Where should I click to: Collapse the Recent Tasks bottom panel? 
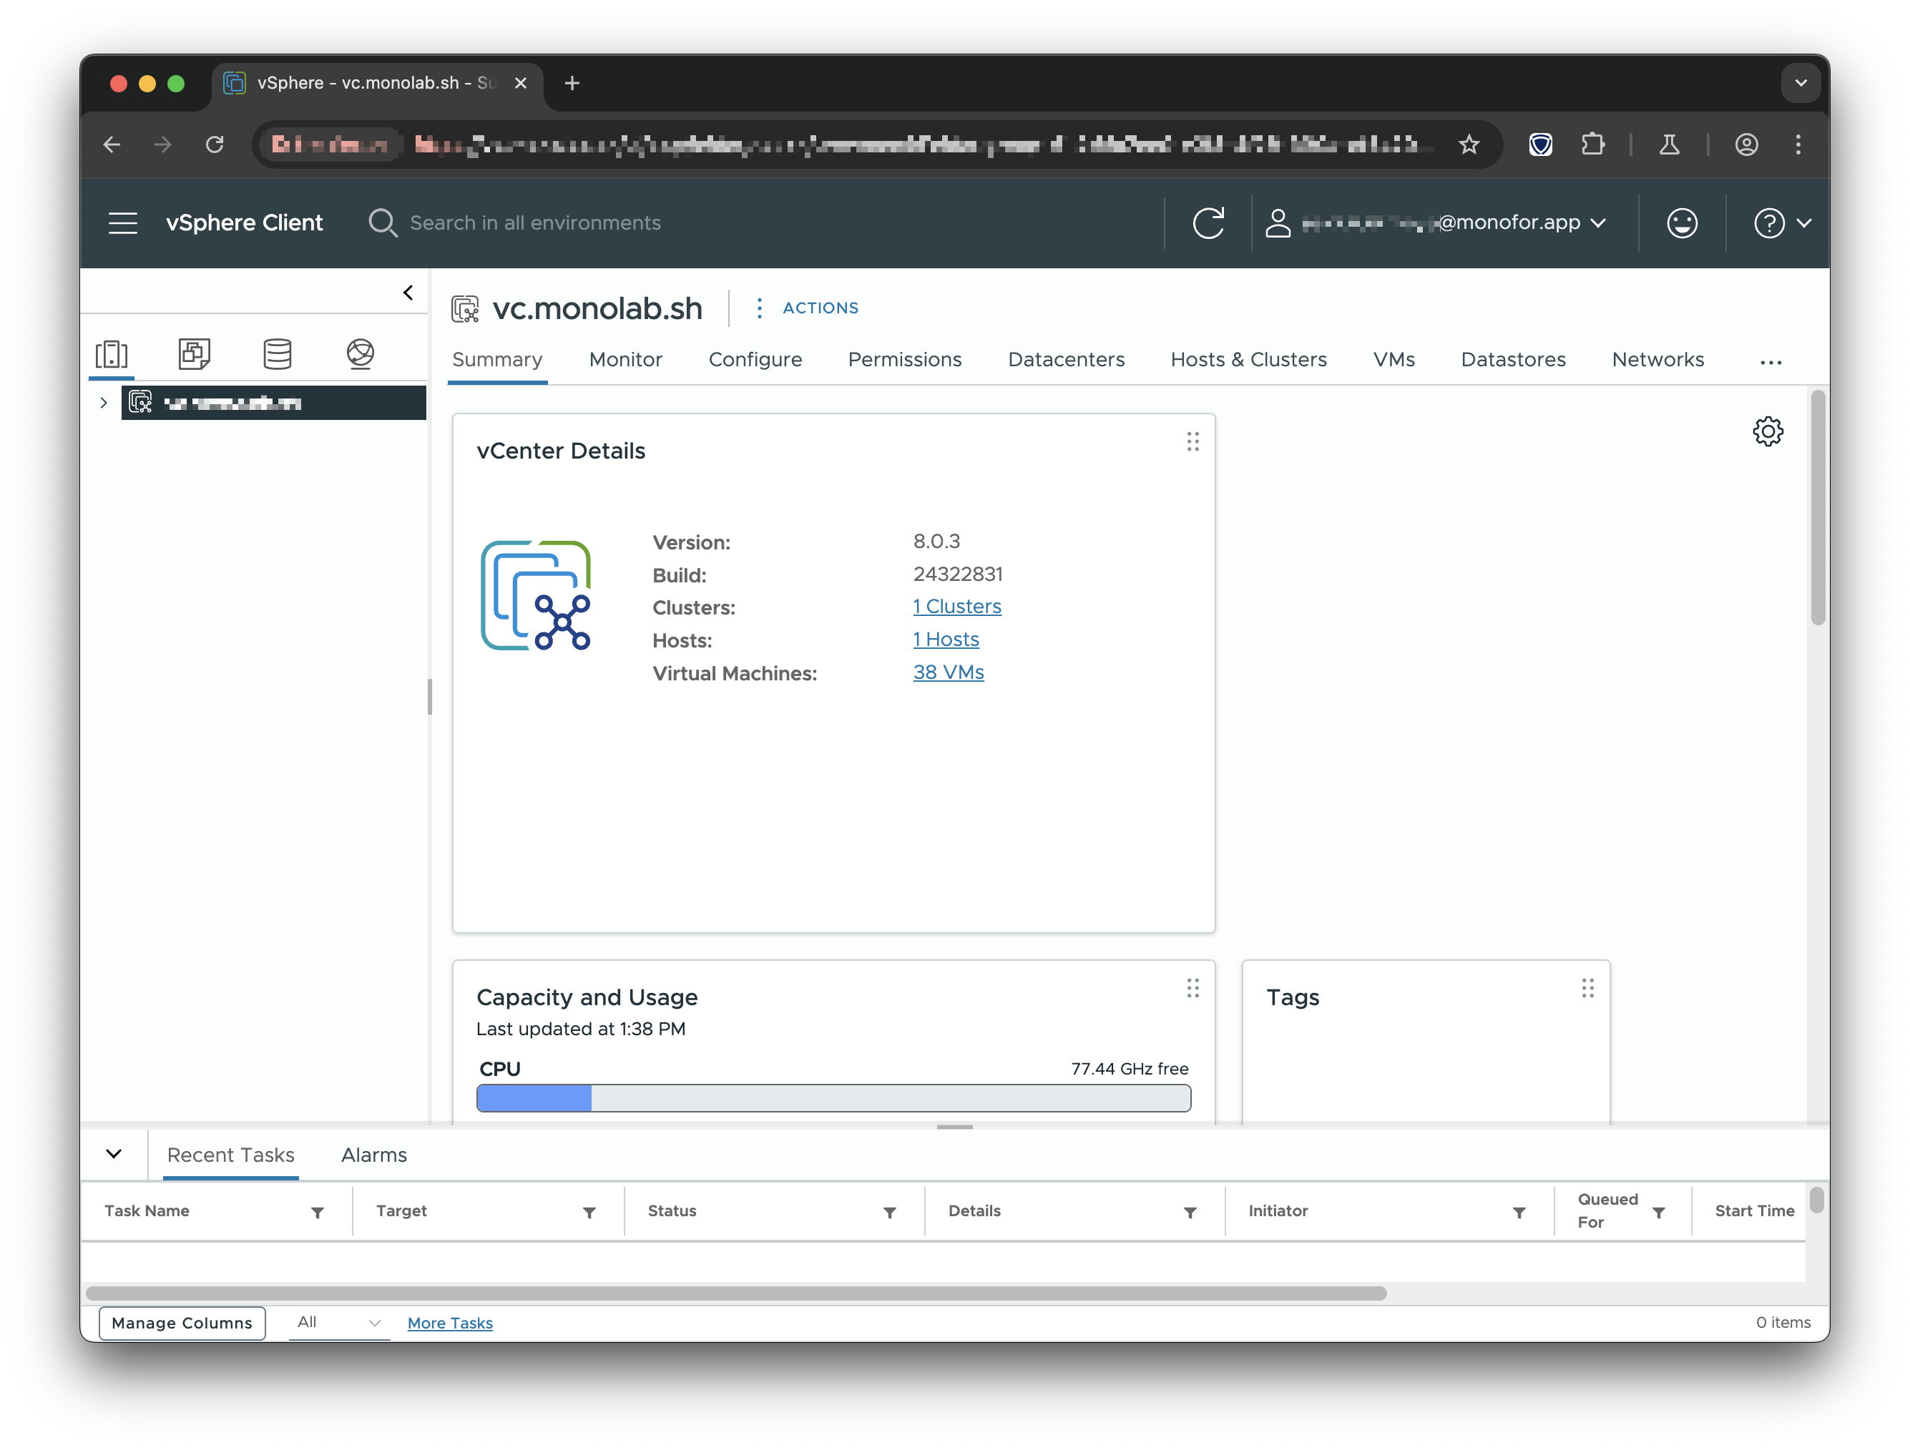coord(114,1155)
